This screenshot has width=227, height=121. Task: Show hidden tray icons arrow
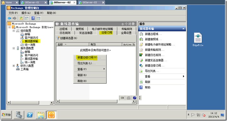pyautogui.click(x=188, y=115)
